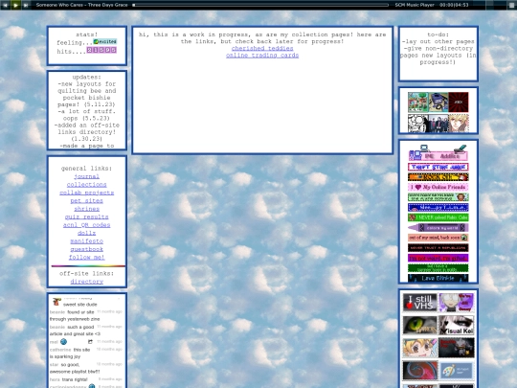Open the online trading cards link

pos(262,56)
